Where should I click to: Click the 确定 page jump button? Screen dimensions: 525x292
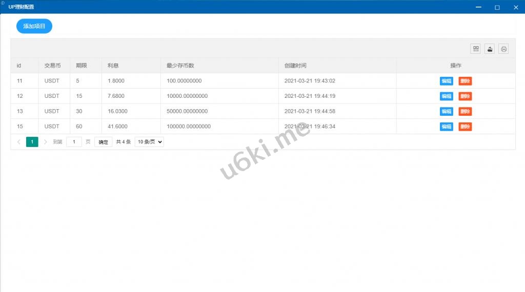(x=103, y=142)
